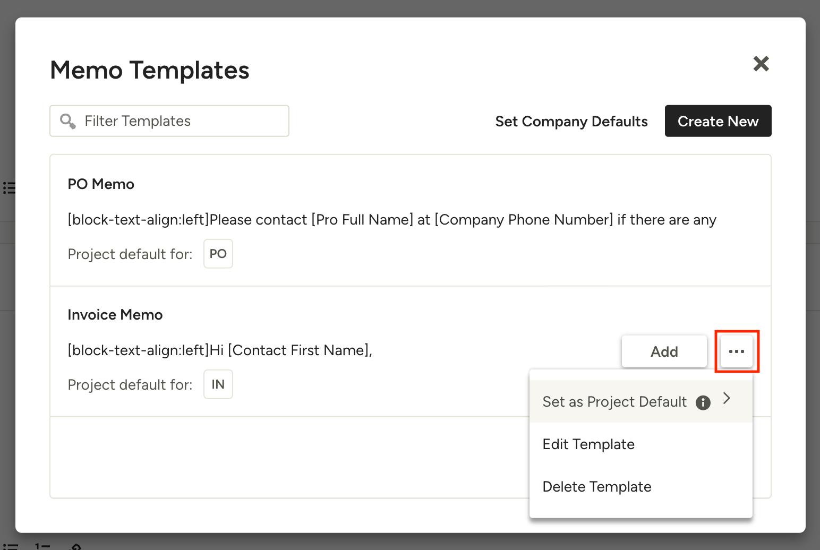Screen dimensions: 820x550
Task: Click the Add button on Invoice Memo
Action: [664, 351]
